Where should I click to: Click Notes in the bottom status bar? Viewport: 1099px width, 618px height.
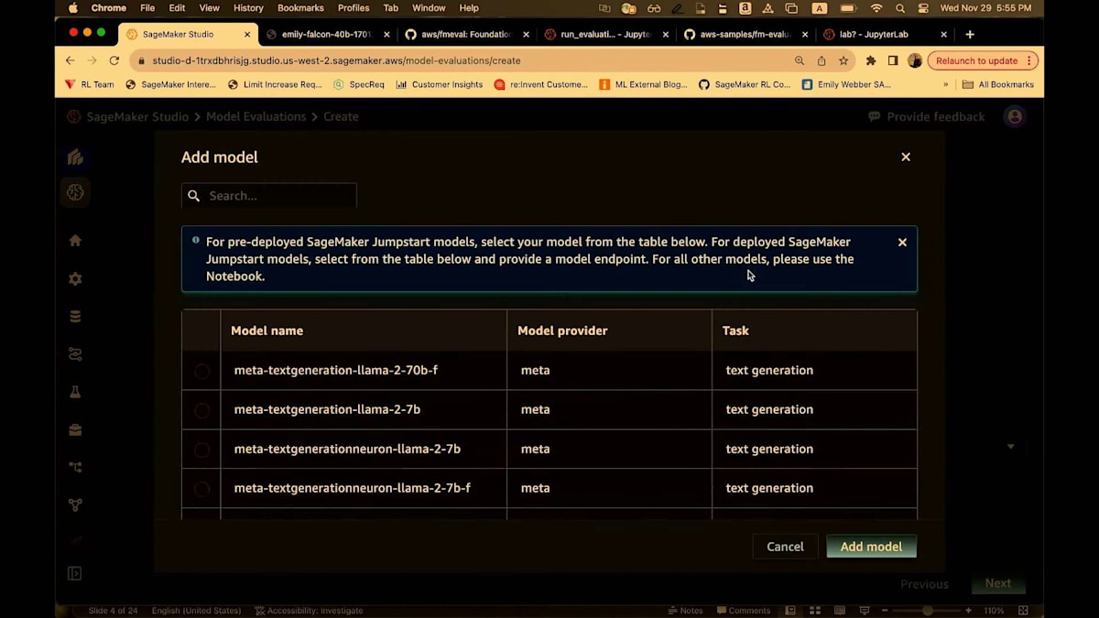tap(686, 611)
